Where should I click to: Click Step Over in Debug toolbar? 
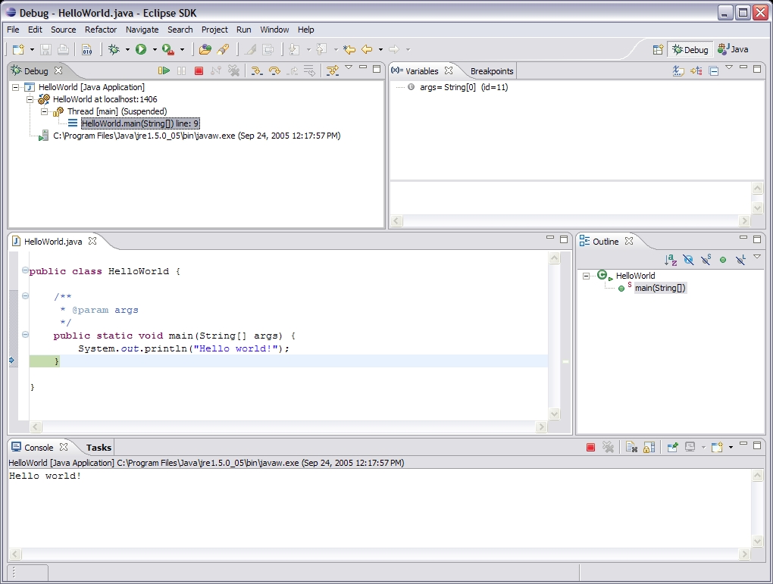coord(274,71)
